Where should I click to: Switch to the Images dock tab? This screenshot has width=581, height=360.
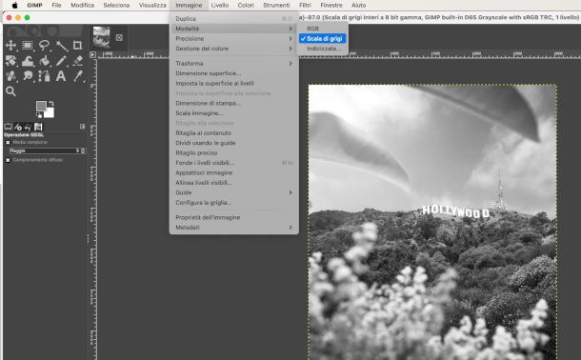(x=38, y=127)
